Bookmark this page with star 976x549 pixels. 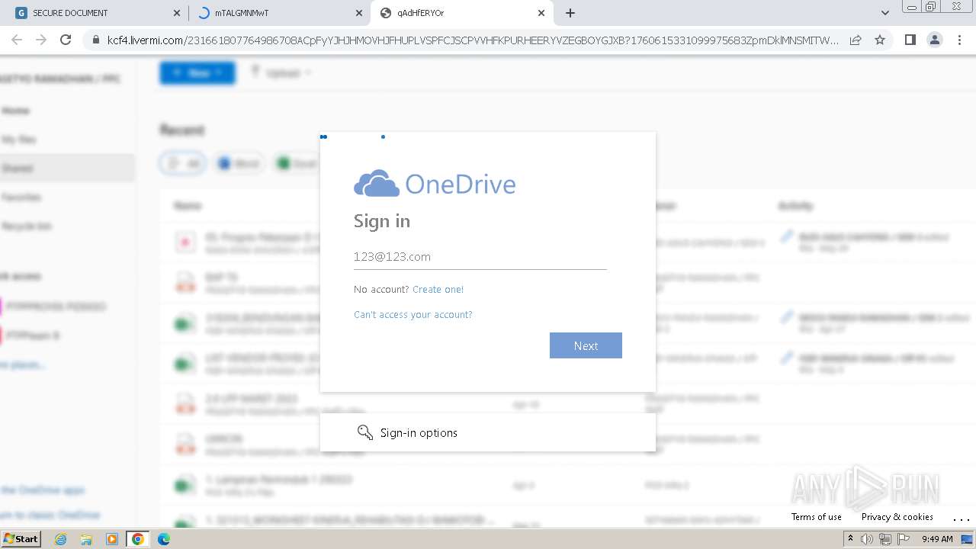(880, 40)
